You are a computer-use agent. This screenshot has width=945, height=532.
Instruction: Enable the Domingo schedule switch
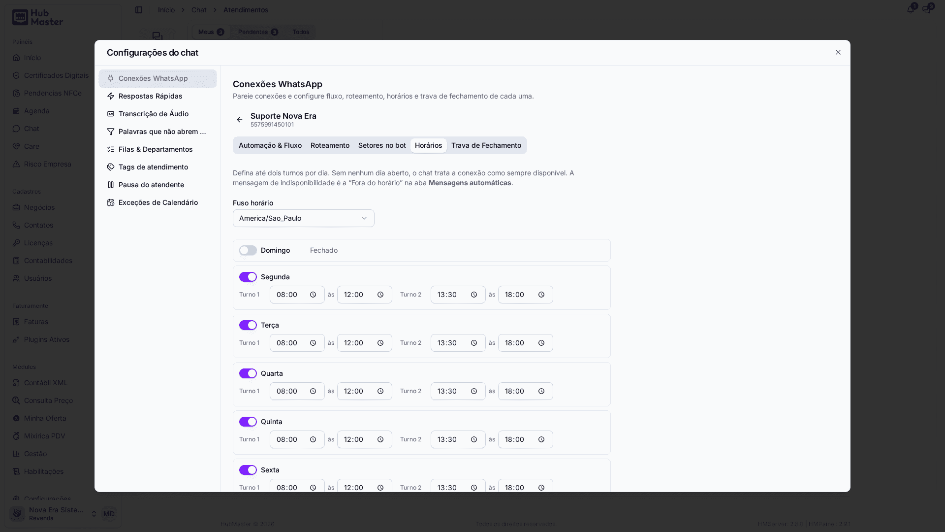248,250
